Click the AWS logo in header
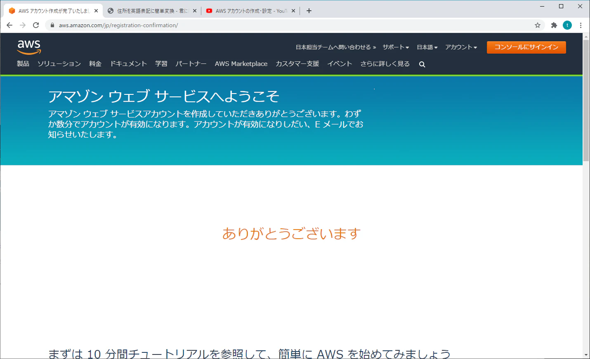This screenshot has width=590, height=359. click(x=29, y=47)
